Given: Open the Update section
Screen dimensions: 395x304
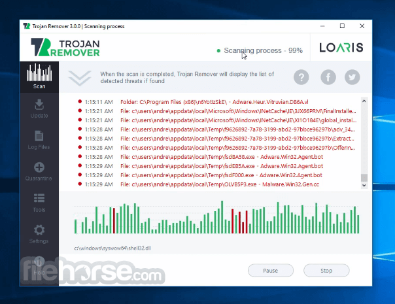Looking at the screenshot, I should (x=39, y=109).
